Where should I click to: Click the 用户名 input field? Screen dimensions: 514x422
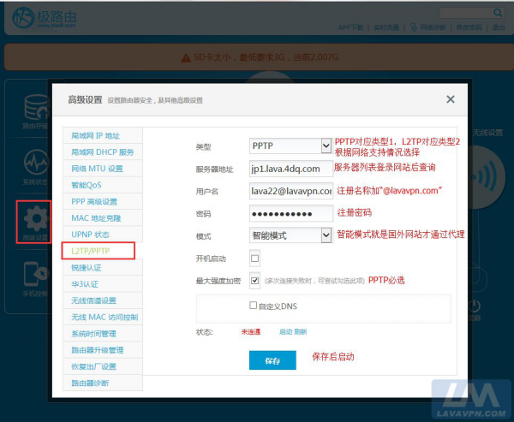pos(291,191)
